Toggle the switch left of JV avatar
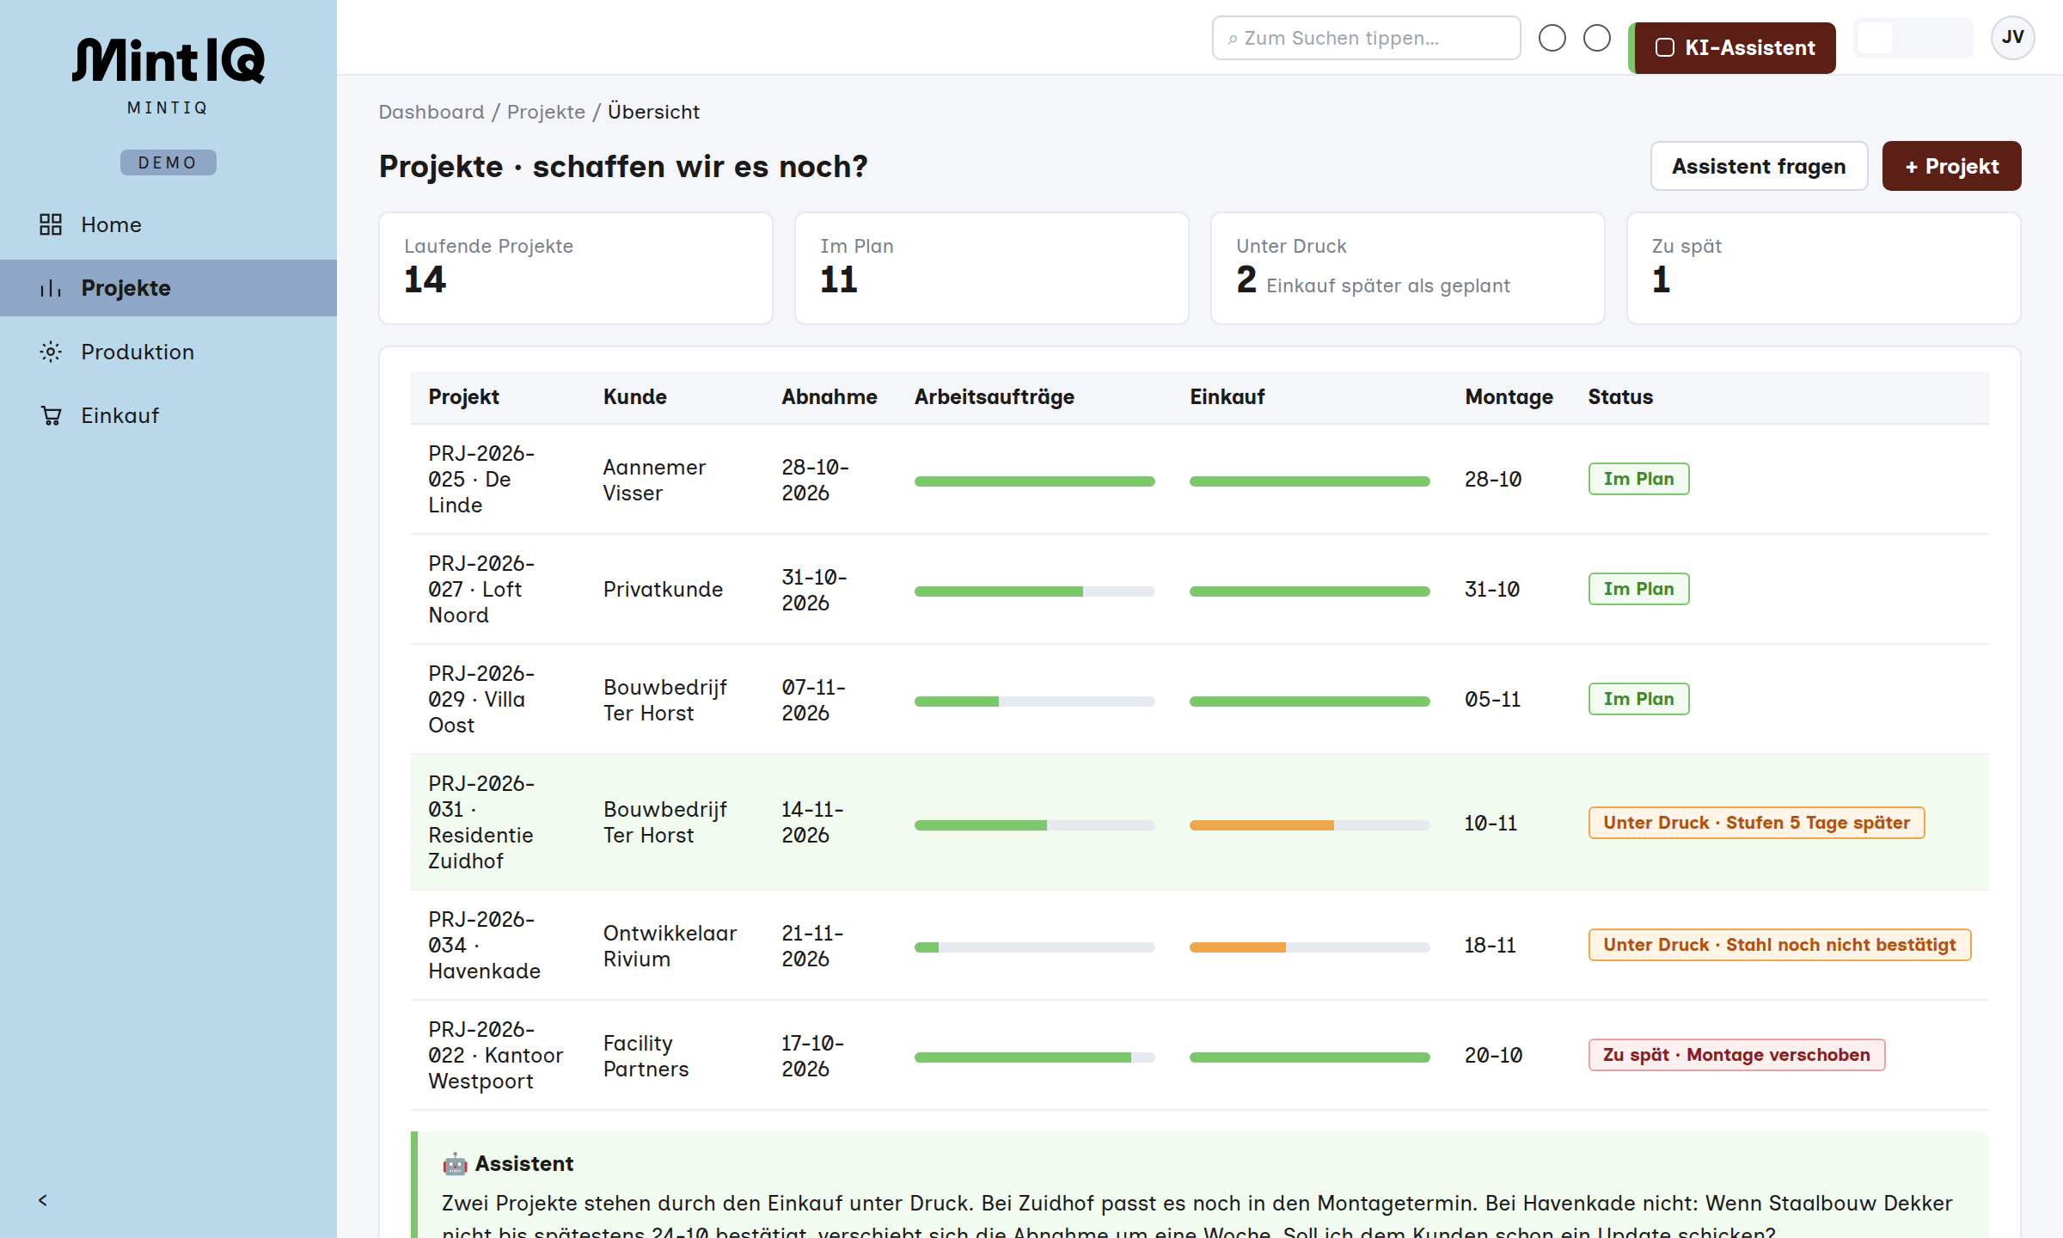Image resolution: width=2063 pixels, height=1238 pixels. coord(1913,38)
